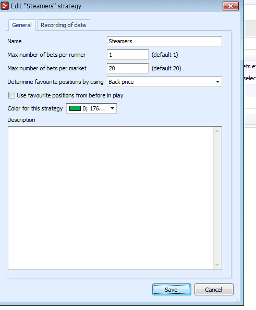Viewport: 256px width, 310px height.
Task: Click inside the Description text area
Action: (x=111, y=198)
